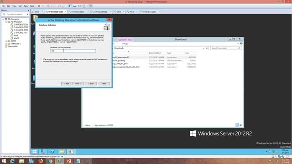The image size is (292, 164).
Task: Open the VM menu
Action: click(x=20, y=6)
